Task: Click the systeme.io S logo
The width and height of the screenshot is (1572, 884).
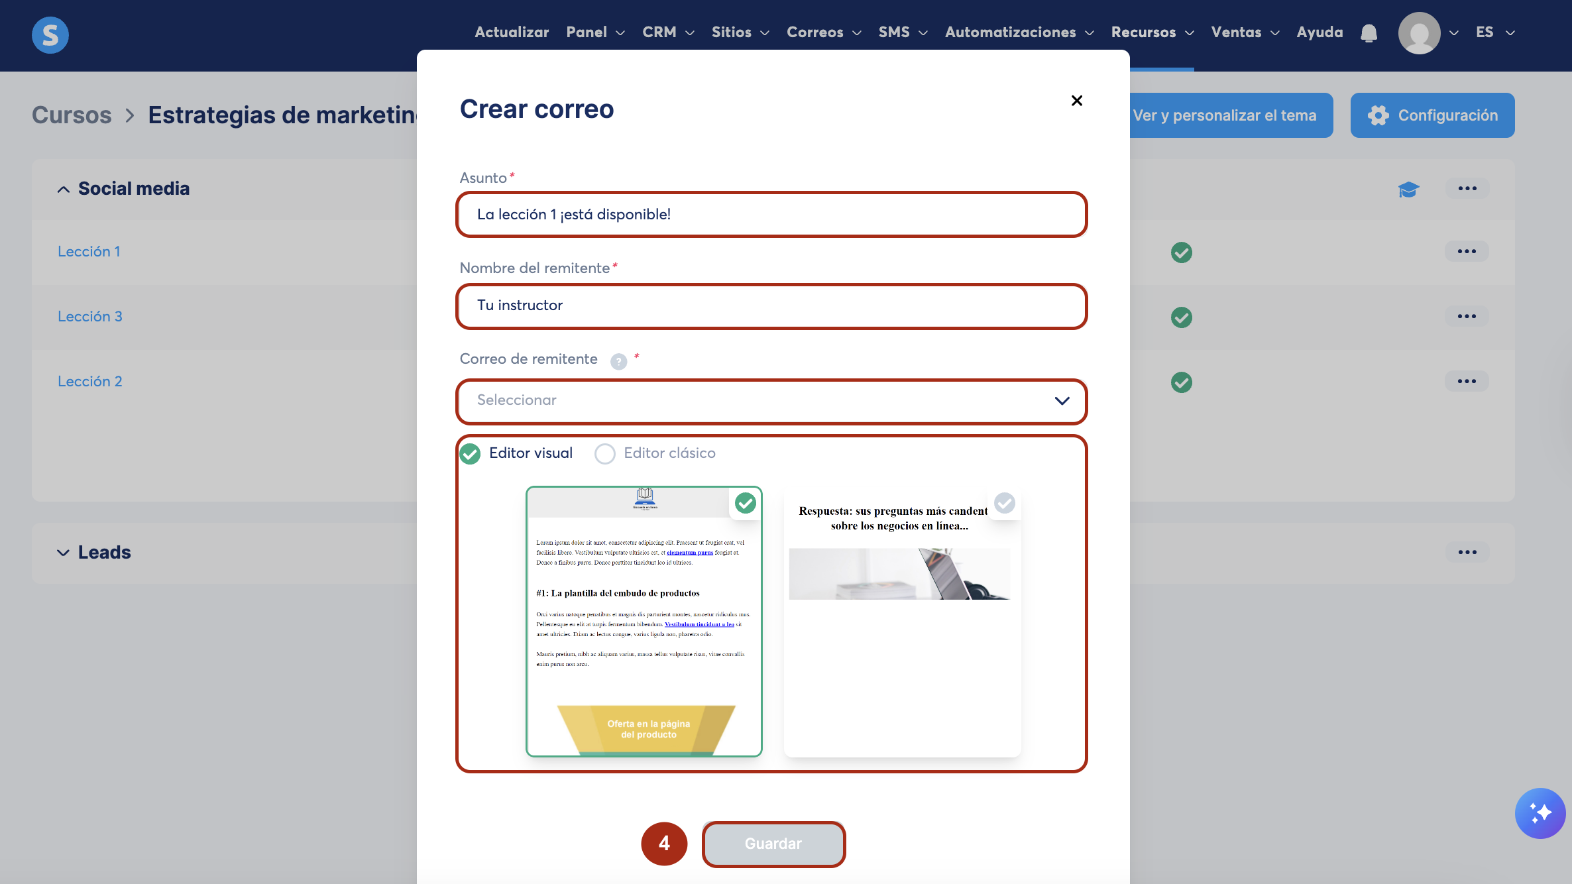Action: point(50,34)
